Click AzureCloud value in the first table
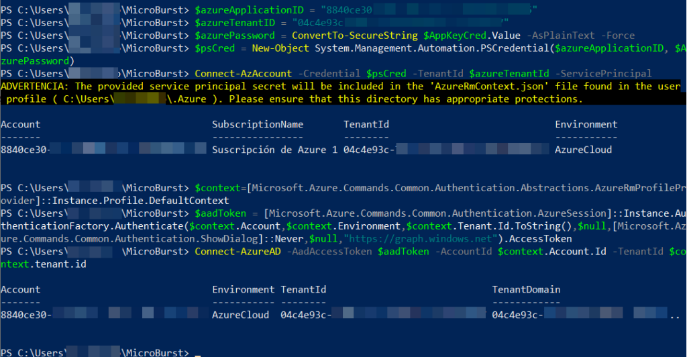Image resolution: width=687 pixels, height=357 pixels. point(583,150)
